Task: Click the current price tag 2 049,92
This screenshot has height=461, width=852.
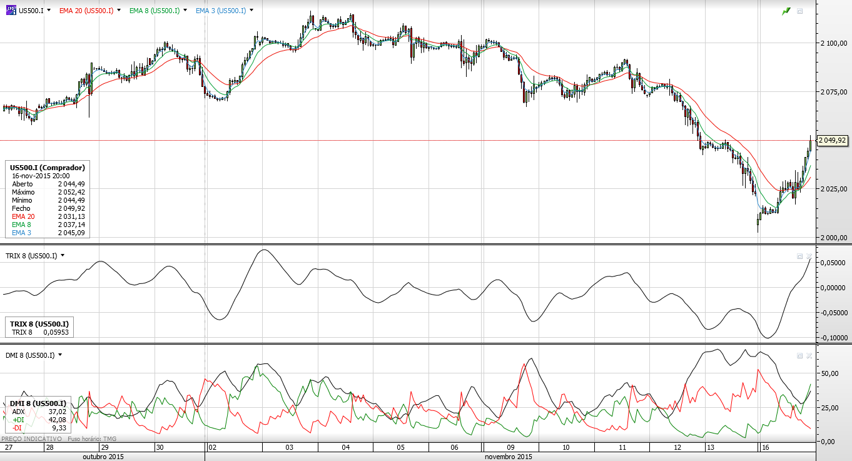Action: point(833,140)
